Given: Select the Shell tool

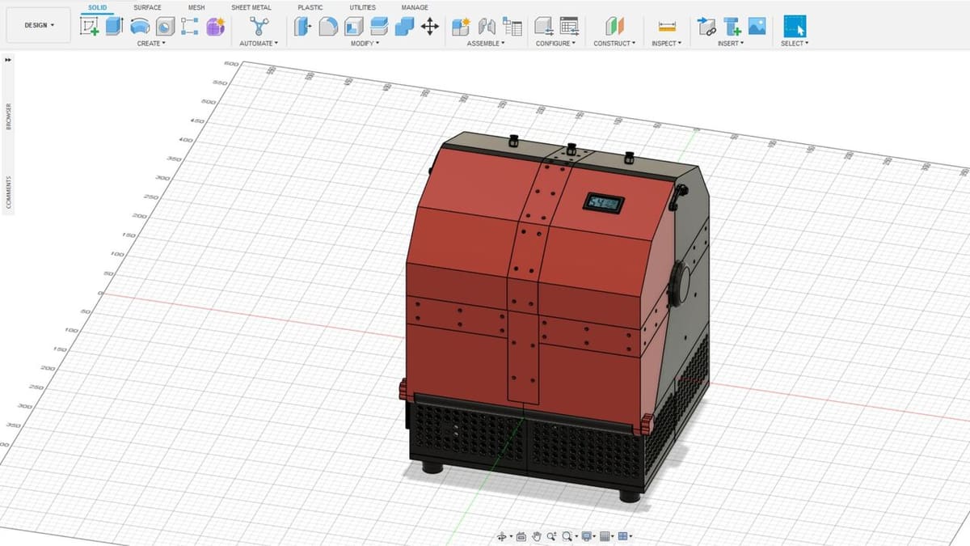Looking at the screenshot, I should click(x=353, y=27).
